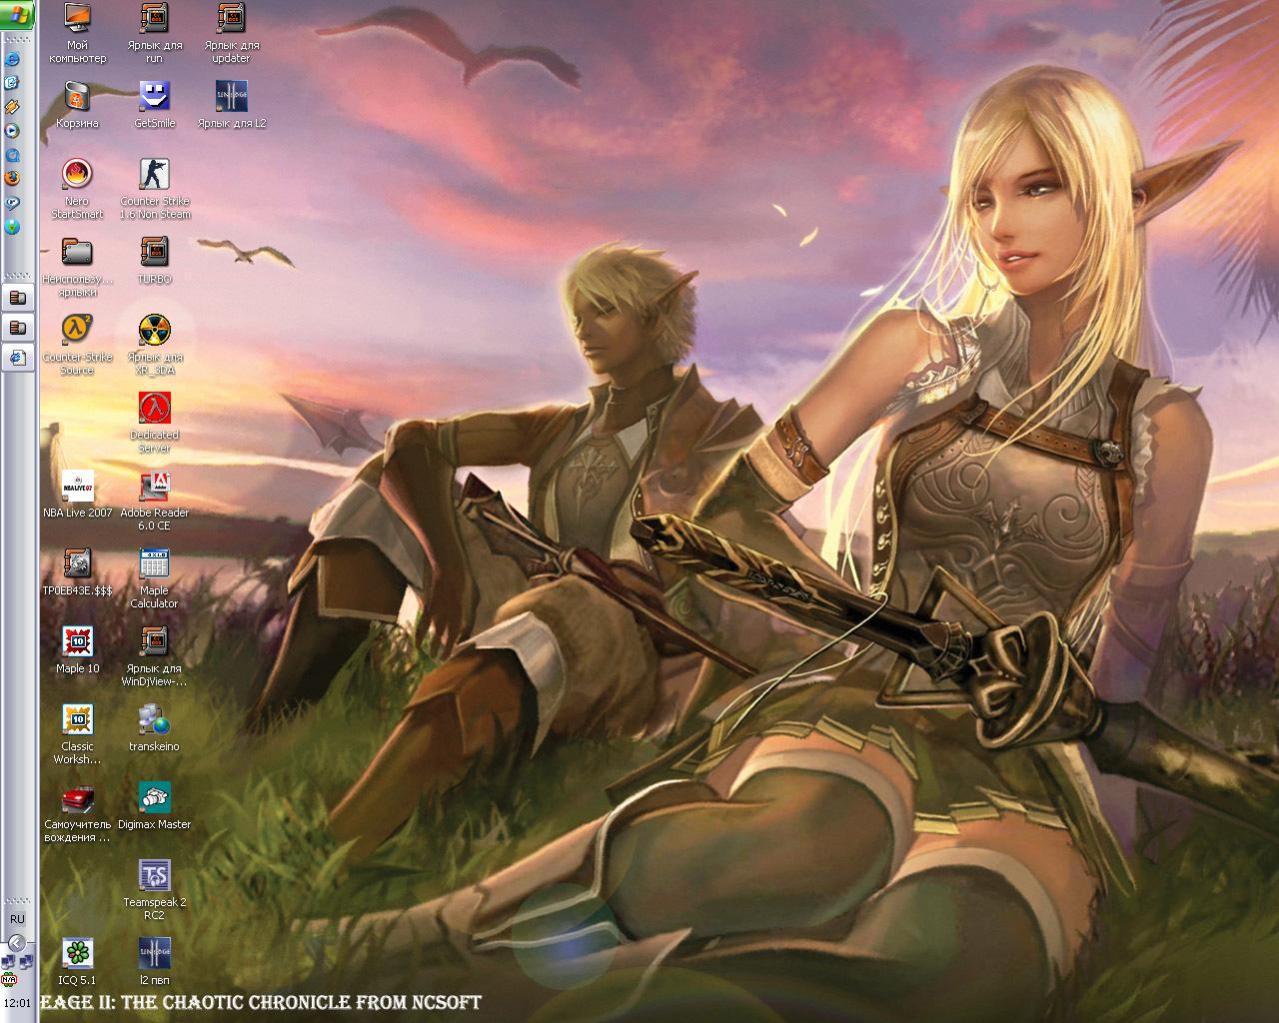The width and height of the screenshot is (1279, 1023).
Task: Open the Неиспользуемые ярлыки folder
Action: [x=77, y=267]
